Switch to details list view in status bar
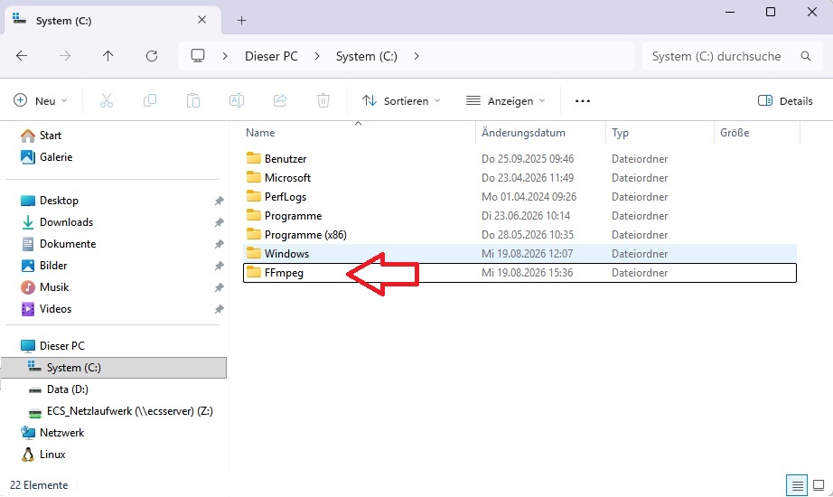This screenshot has width=833, height=497. (x=797, y=485)
